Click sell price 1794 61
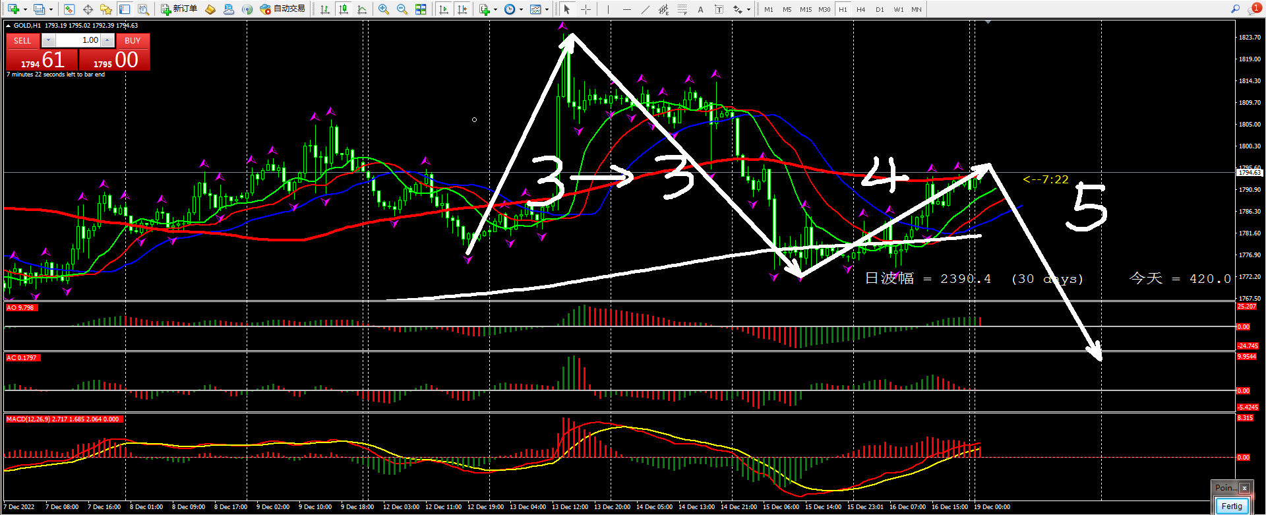The image size is (1266, 515). (x=42, y=59)
